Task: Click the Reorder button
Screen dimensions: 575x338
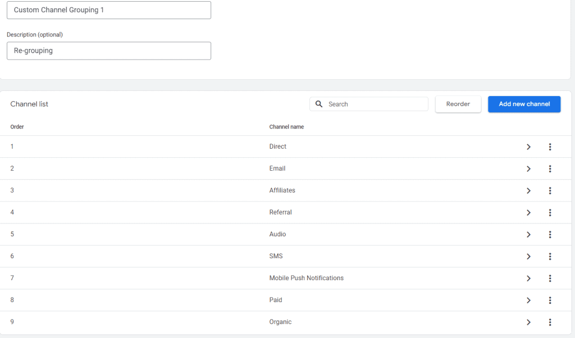Action: point(458,104)
